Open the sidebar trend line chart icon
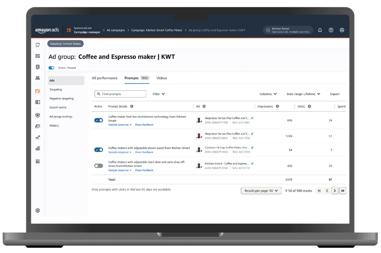 click(x=38, y=137)
